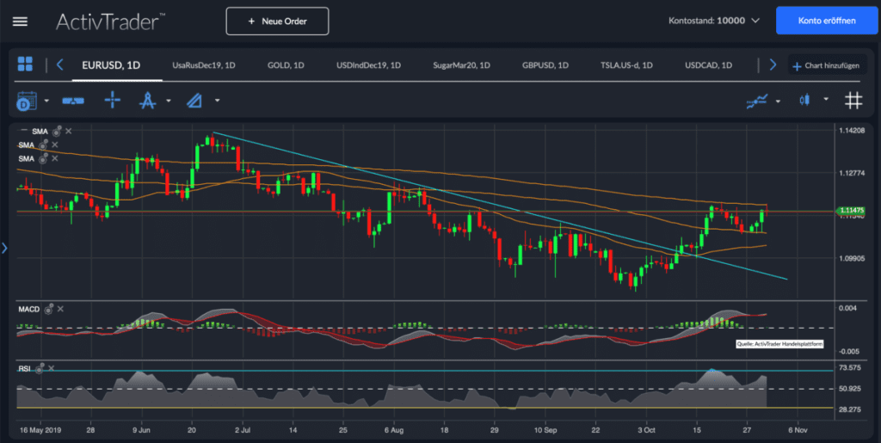Go to next chart tabs with right arrow
This screenshot has height=443, width=881.
click(x=773, y=65)
